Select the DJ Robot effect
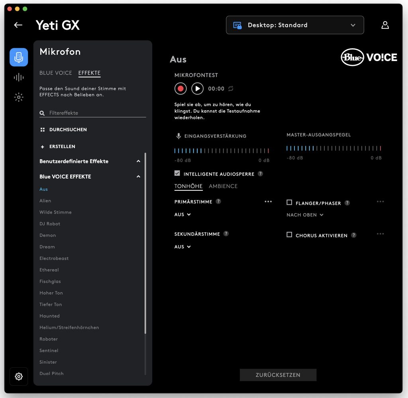 tap(50, 224)
